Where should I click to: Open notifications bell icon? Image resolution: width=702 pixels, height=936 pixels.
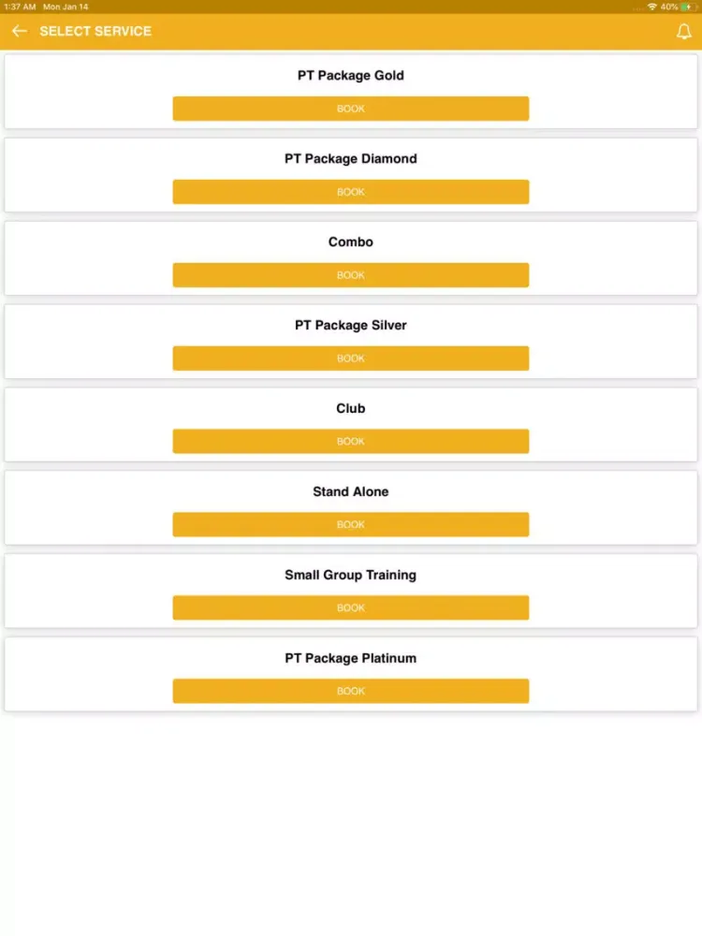[x=684, y=32]
